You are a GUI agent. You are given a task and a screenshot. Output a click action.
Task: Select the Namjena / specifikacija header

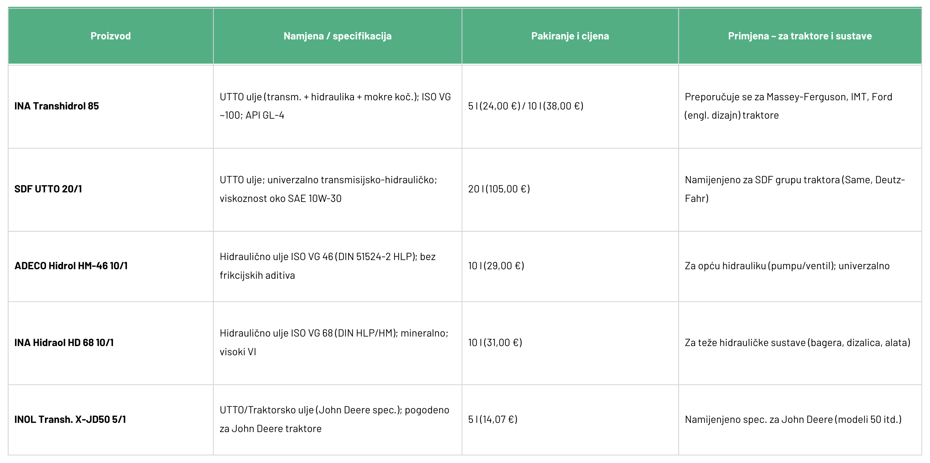[337, 36]
